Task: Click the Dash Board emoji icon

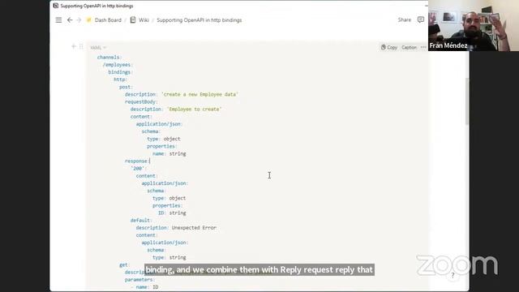Action: [89, 20]
